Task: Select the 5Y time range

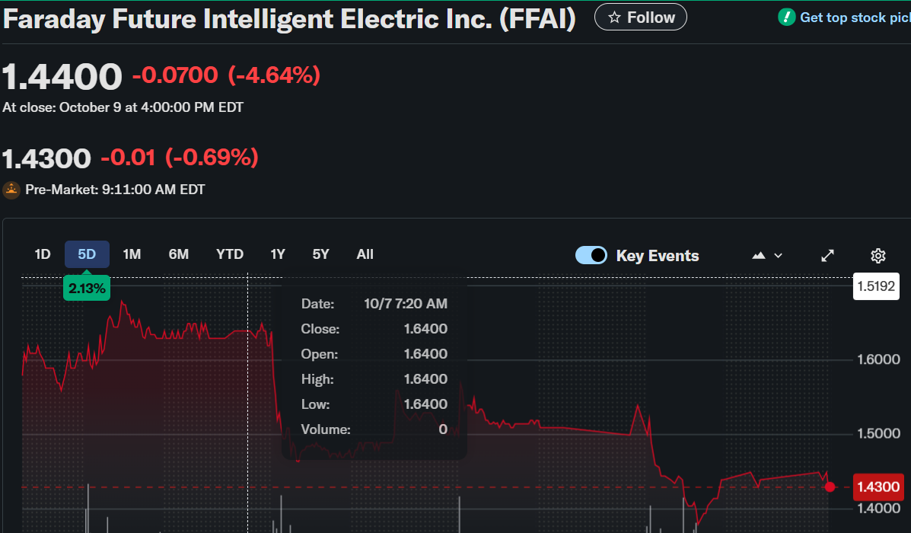Action: click(320, 254)
